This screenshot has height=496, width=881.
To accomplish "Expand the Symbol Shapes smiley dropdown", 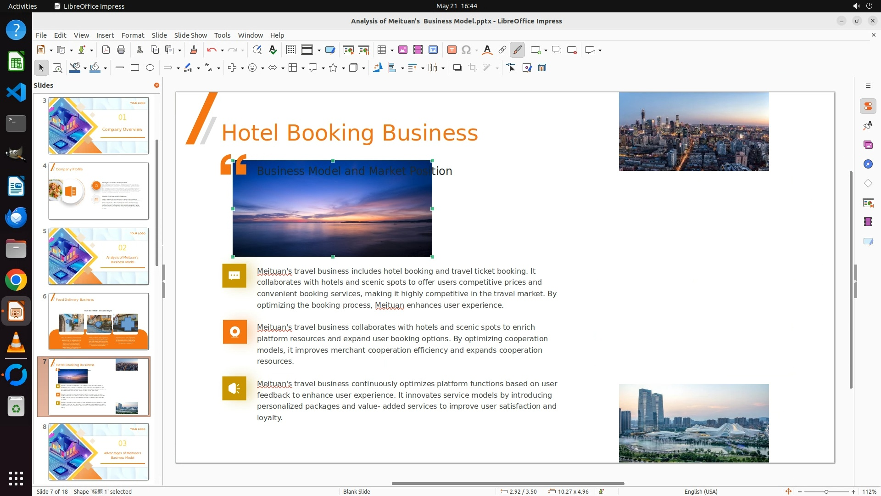I will [x=262, y=68].
